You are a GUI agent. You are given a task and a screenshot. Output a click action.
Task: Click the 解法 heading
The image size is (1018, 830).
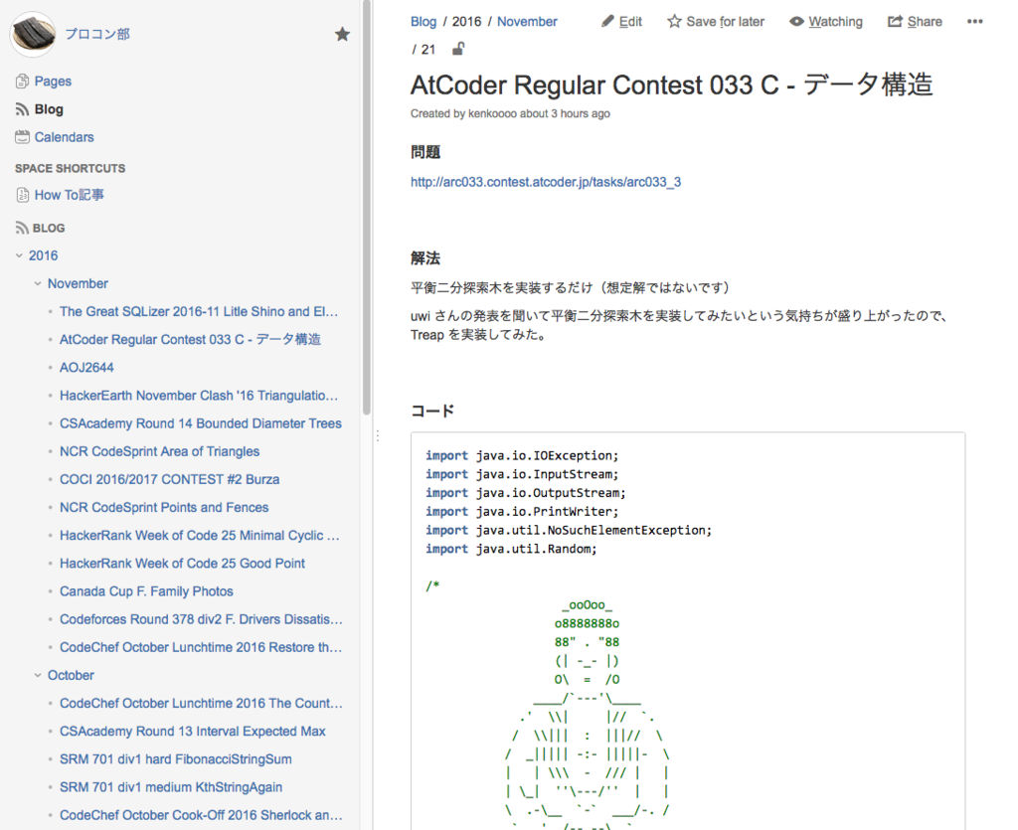[x=425, y=258]
